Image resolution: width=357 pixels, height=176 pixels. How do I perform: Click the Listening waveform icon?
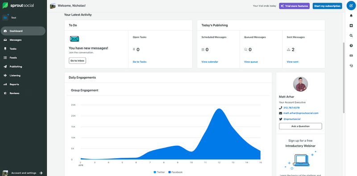click(x=5, y=76)
